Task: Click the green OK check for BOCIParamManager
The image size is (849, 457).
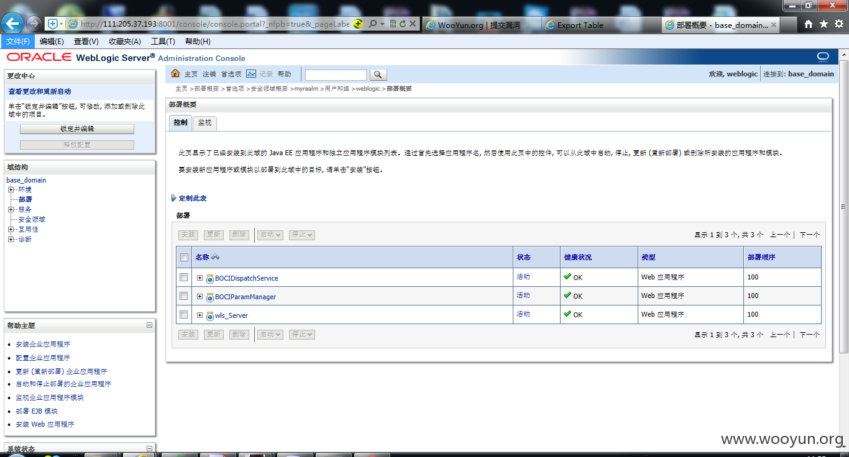Action: [x=567, y=296]
